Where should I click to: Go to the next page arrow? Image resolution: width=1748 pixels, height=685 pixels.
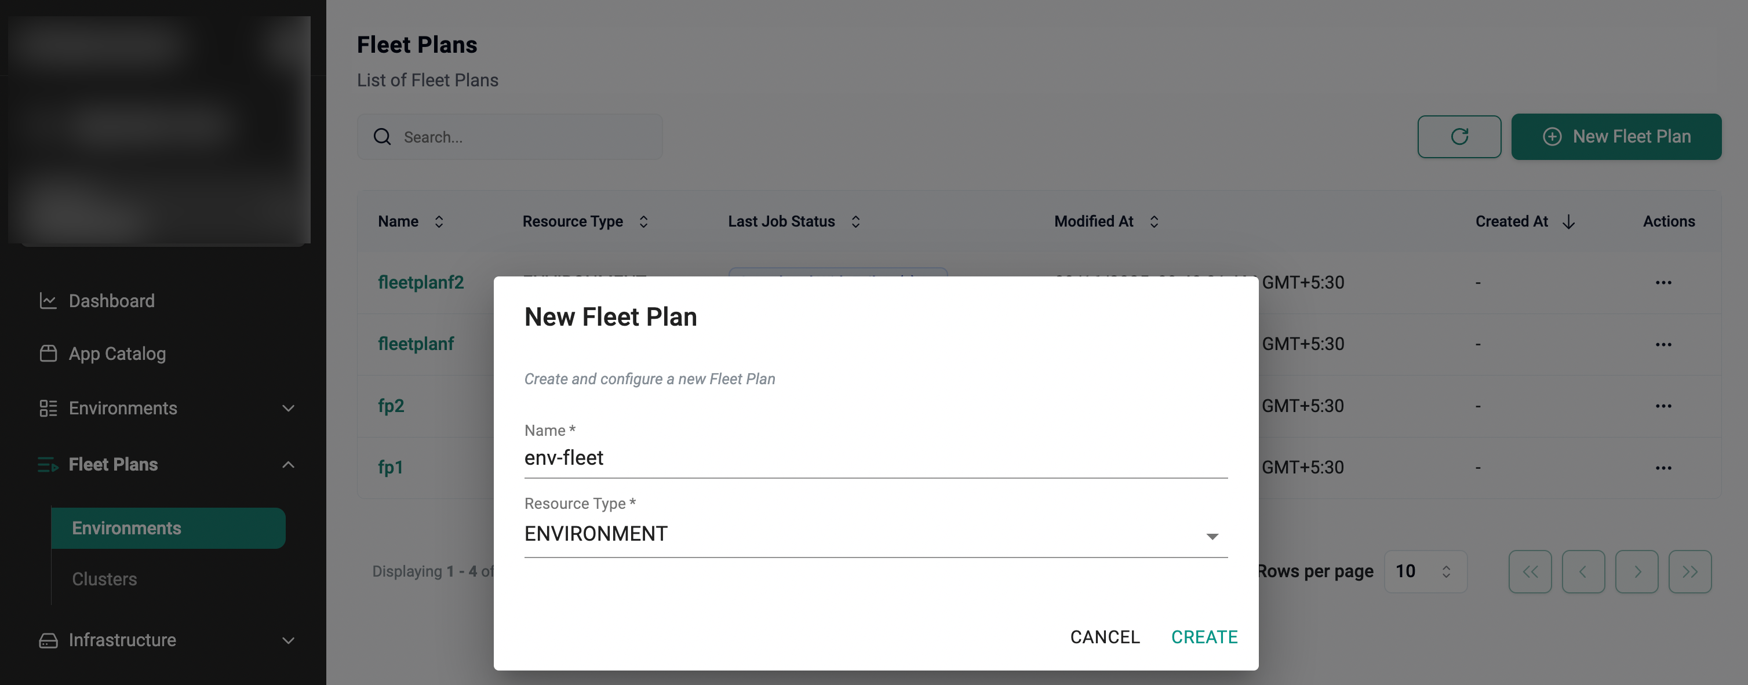[x=1636, y=571]
